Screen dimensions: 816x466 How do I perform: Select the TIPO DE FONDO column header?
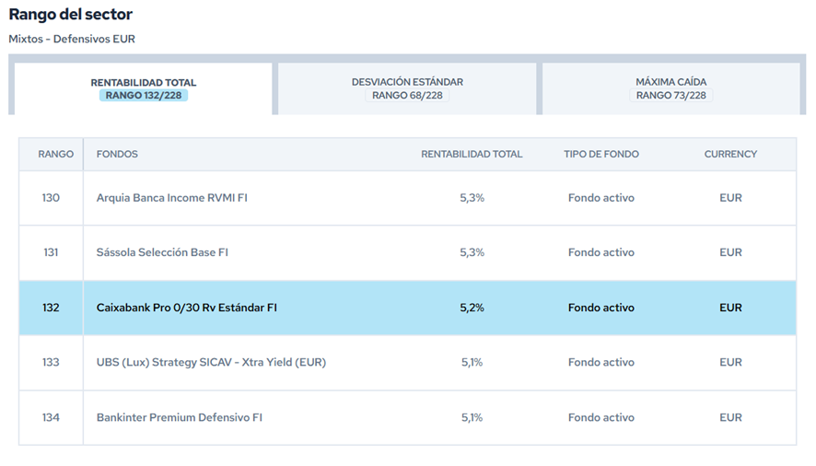[x=601, y=154]
